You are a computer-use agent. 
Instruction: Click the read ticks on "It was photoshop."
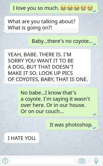(94, 128)
